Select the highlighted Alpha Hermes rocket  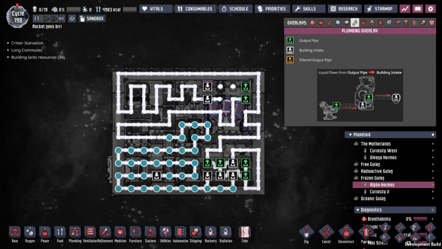tap(394, 185)
